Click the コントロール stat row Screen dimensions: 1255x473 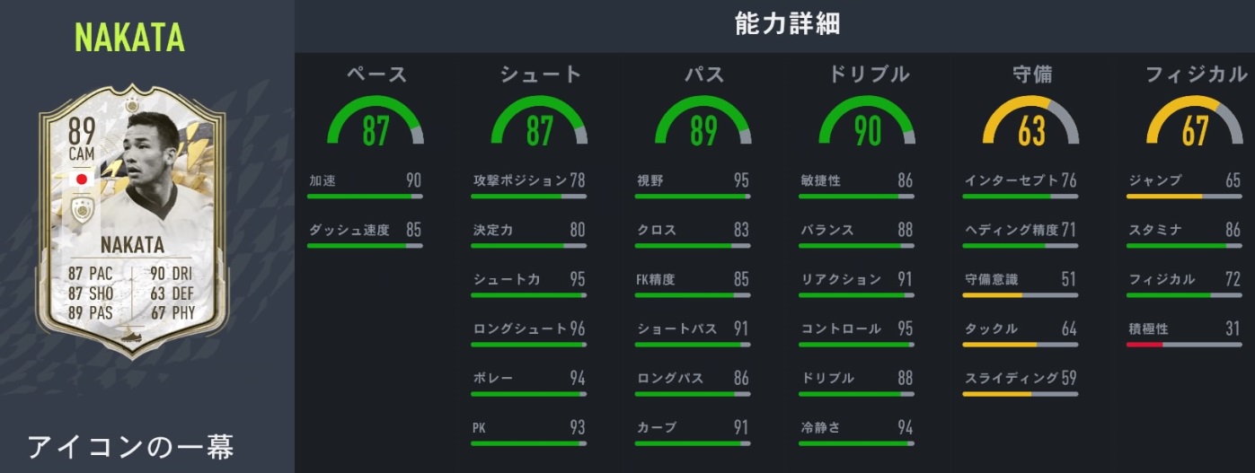[x=856, y=329]
